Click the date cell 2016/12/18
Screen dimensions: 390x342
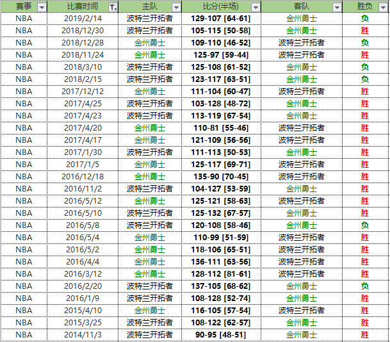(x=83, y=177)
